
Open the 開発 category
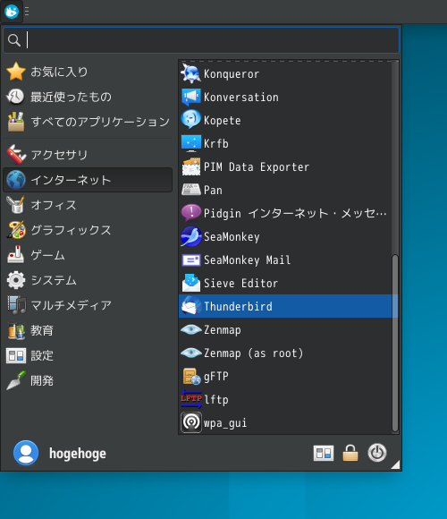(x=88, y=380)
